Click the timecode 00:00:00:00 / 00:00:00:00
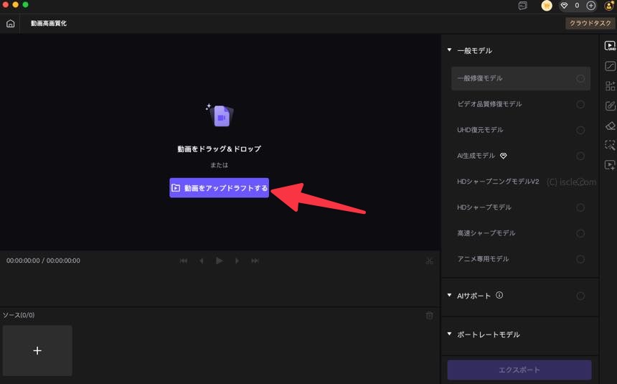This screenshot has width=617, height=384. pyautogui.click(x=43, y=261)
